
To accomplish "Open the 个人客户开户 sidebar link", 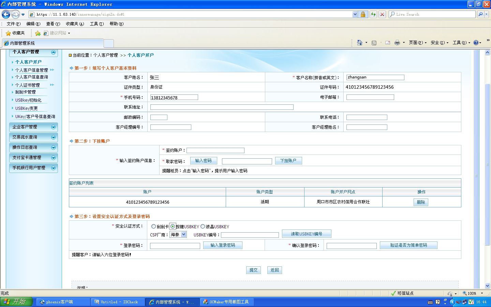I will (28, 62).
